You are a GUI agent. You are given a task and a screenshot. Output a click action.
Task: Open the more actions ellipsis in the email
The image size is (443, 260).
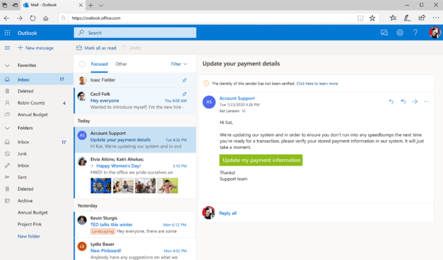(x=426, y=101)
